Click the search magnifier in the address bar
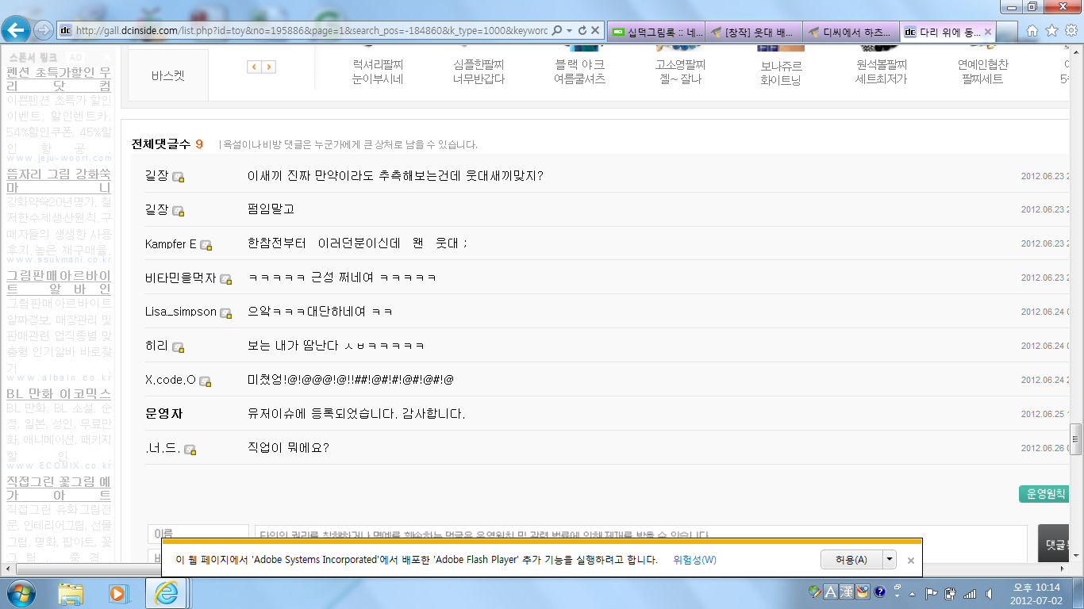This screenshot has width=1084, height=609. click(x=557, y=31)
